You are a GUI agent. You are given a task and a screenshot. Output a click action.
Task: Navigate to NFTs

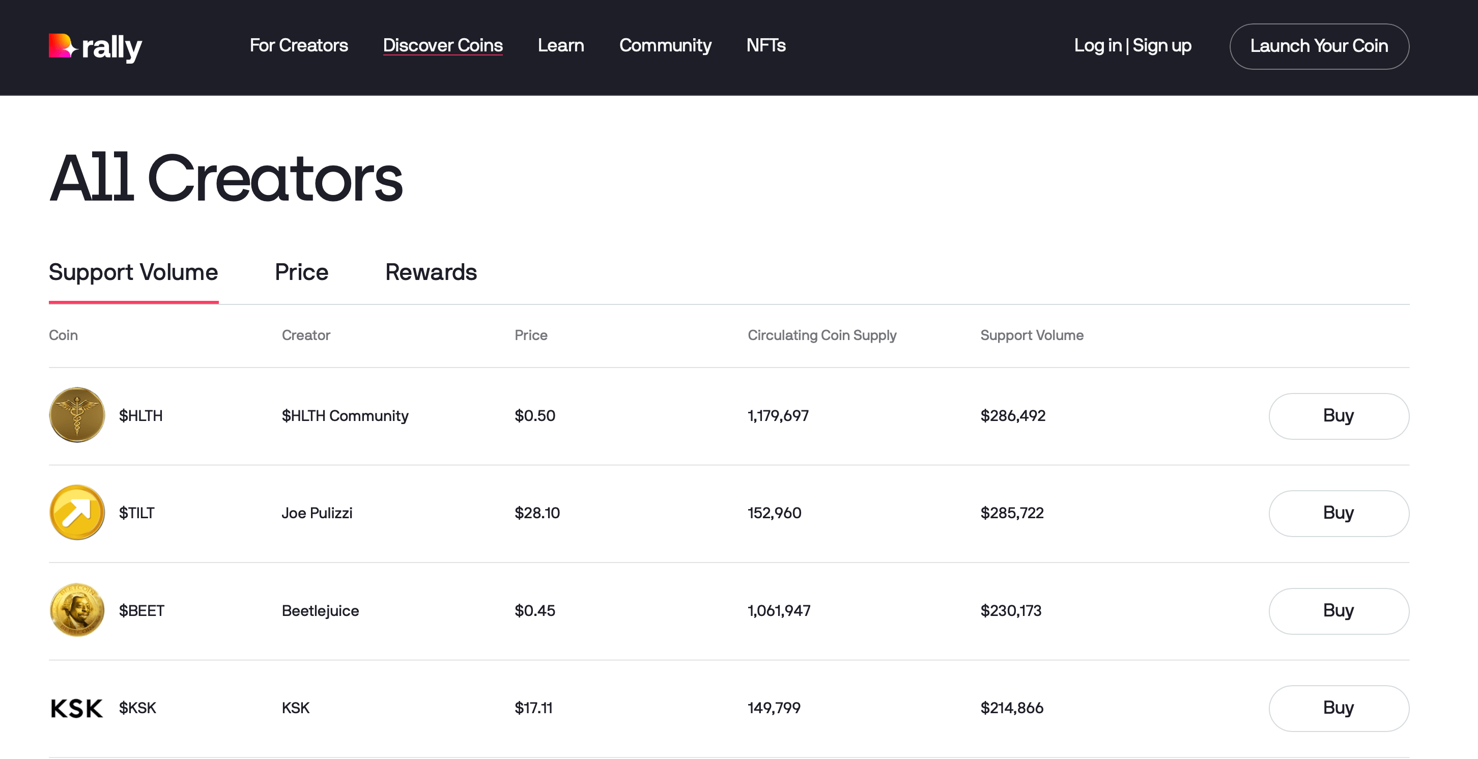tap(766, 45)
